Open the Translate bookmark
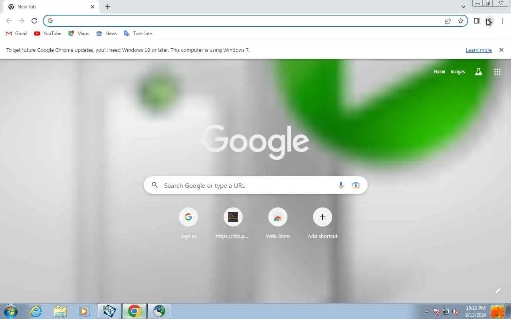The width and height of the screenshot is (511, 319). 138,33
